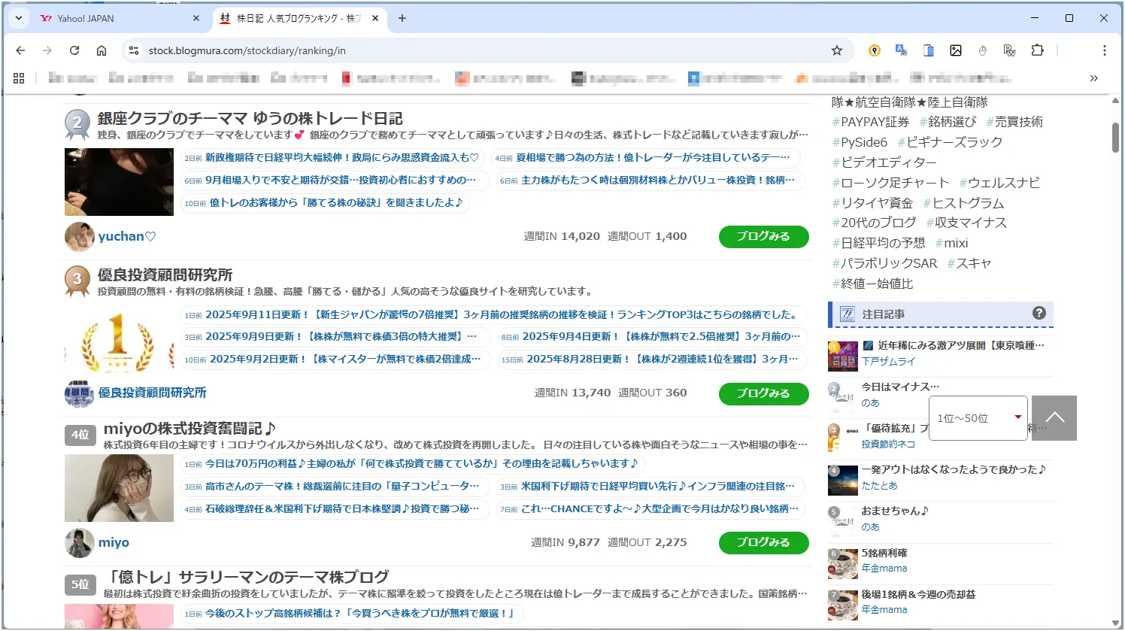Click the #PAYPAY証券 hashtag link
Screen dimensions: 1125x631
pos(870,122)
